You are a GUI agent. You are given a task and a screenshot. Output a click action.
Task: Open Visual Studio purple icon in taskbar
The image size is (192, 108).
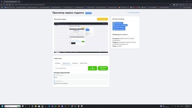pos(52,106)
